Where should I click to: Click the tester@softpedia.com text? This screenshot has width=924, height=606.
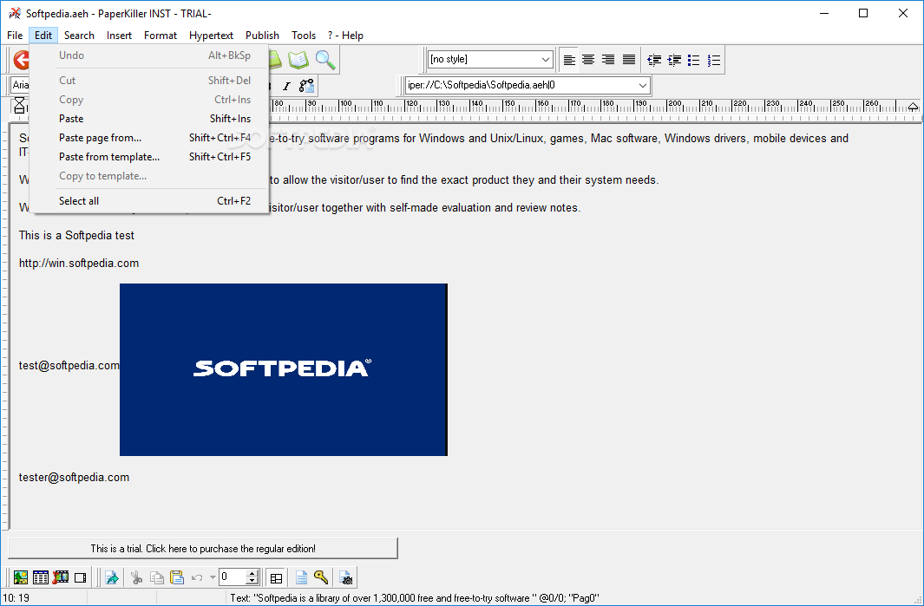tap(75, 477)
